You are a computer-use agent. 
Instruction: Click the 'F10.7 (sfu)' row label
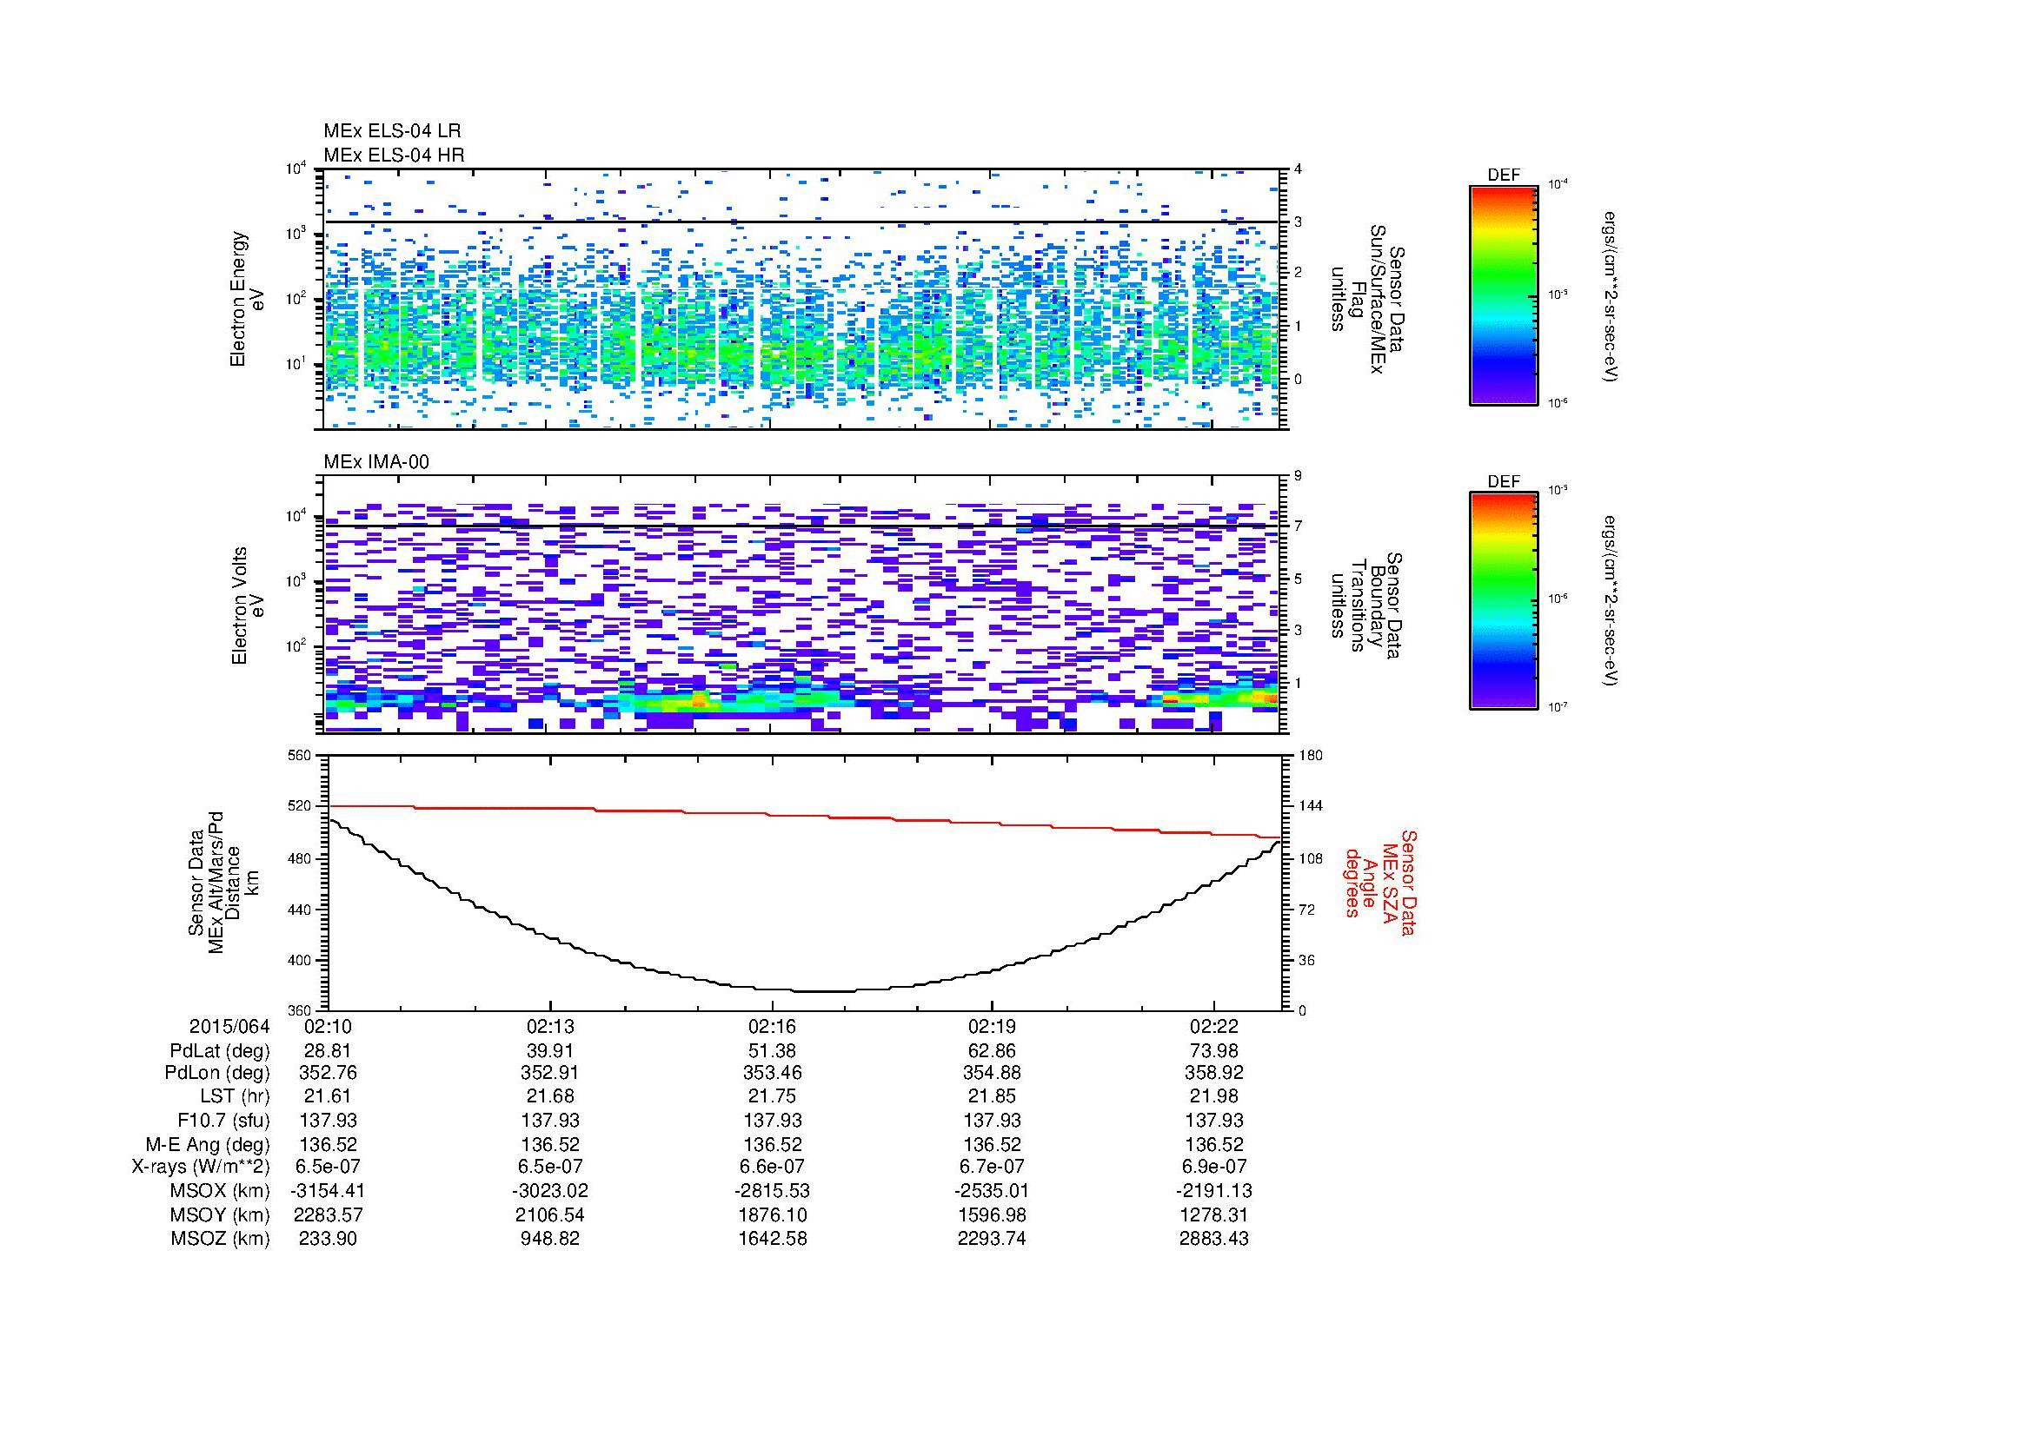coord(222,1121)
